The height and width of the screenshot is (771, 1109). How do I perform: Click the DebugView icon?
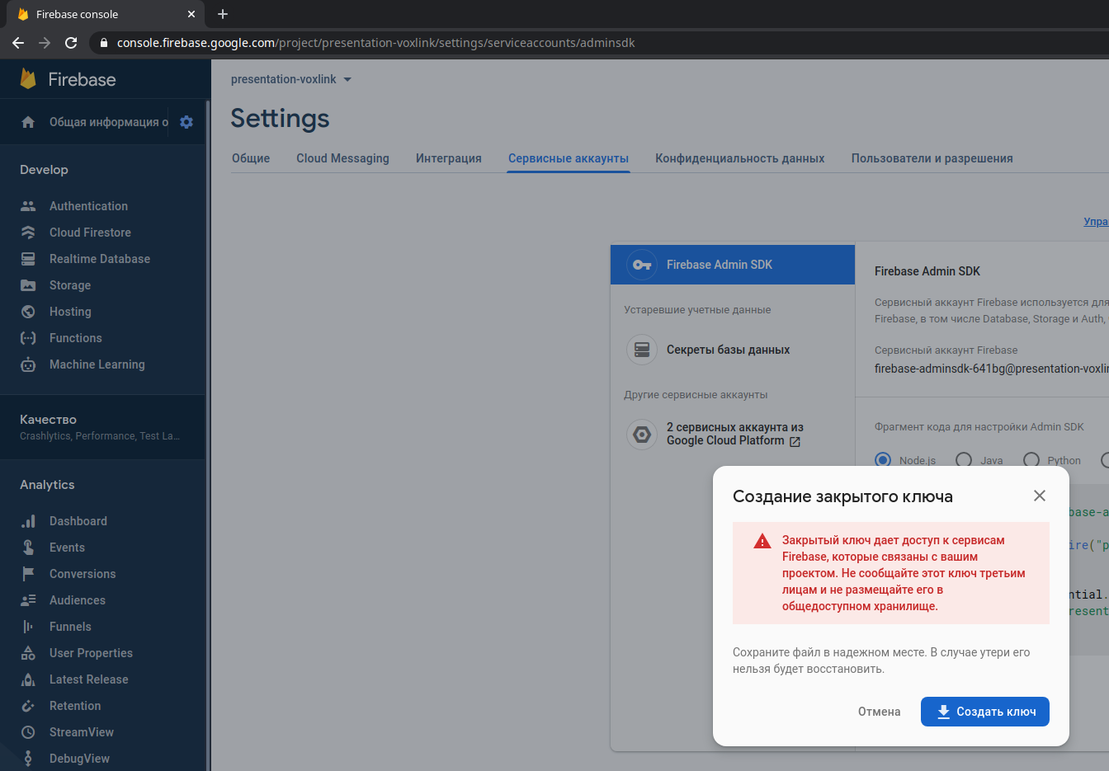(x=28, y=759)
